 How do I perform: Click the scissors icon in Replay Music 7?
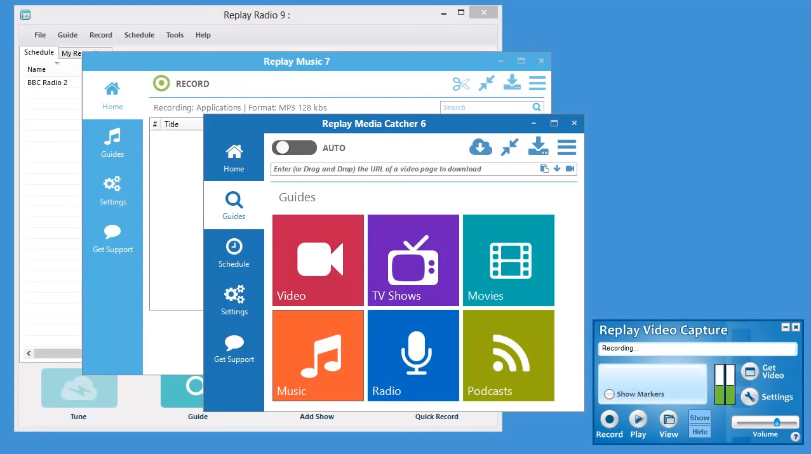(461, 84)
